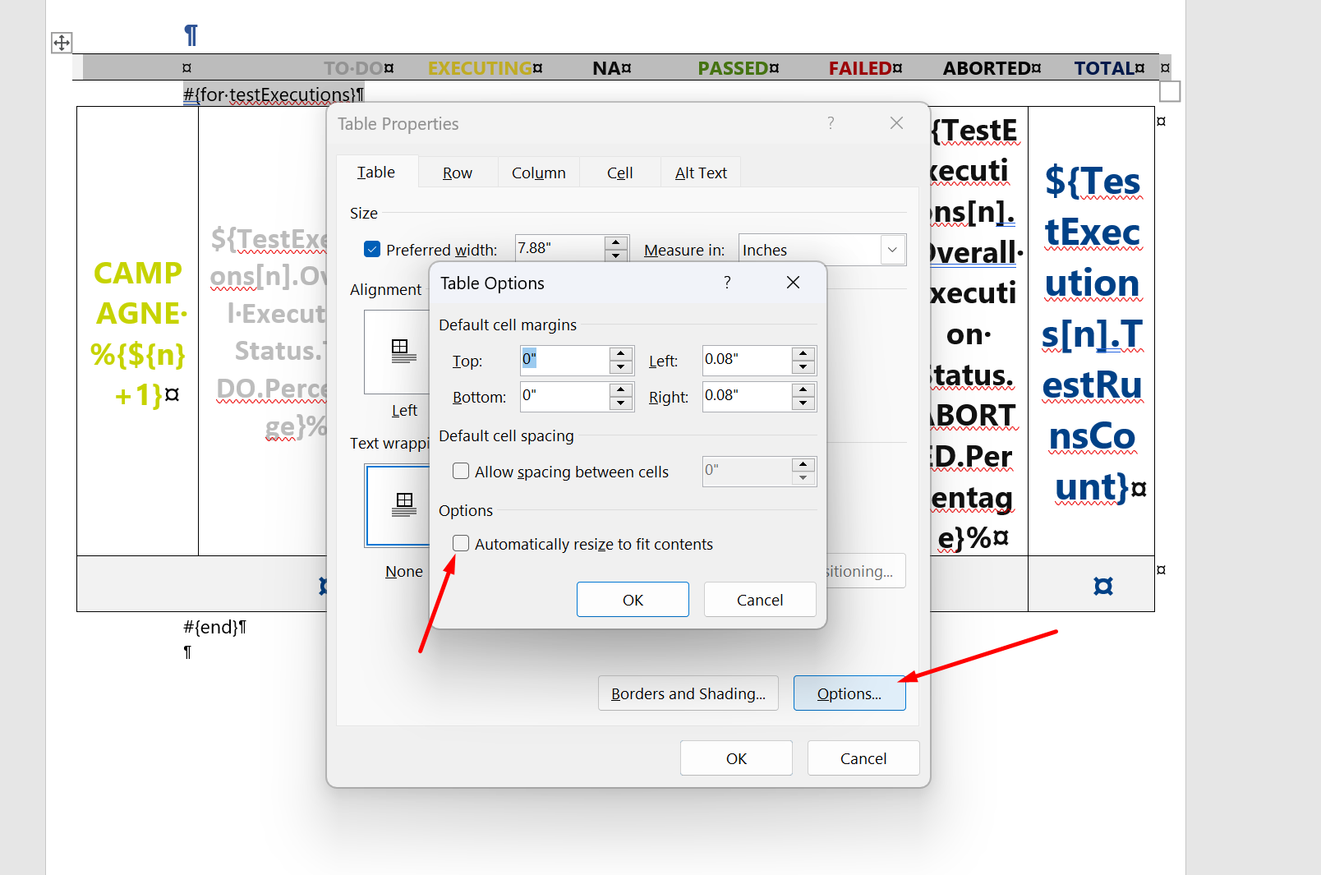Check Allow spacing between cells
Viewport: 1321px width, 875px height.
pos(461,472)
